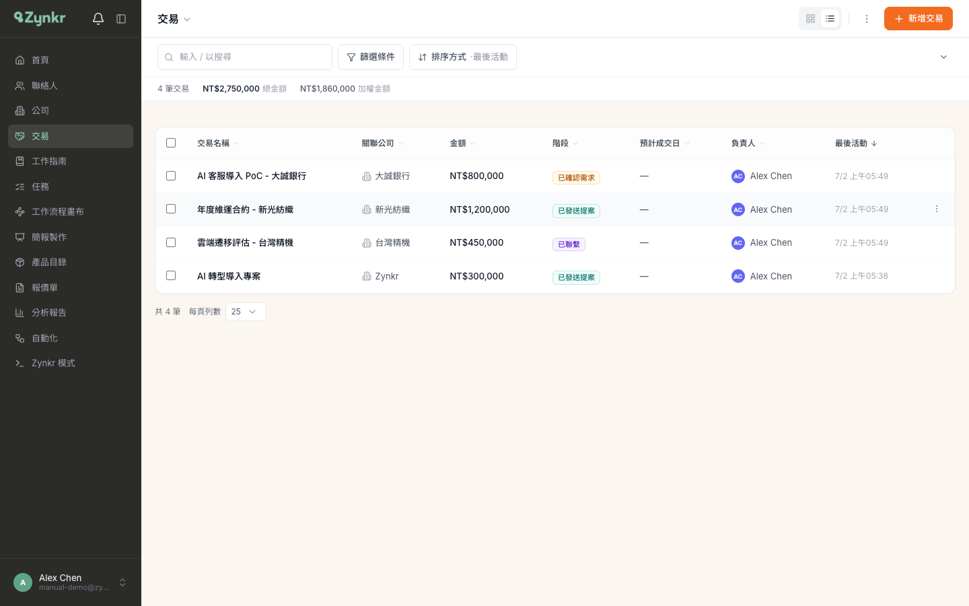Expand the Alex Chen account switcher
The height and width of the screenshot is (606, 969).
tap(122, 582)
